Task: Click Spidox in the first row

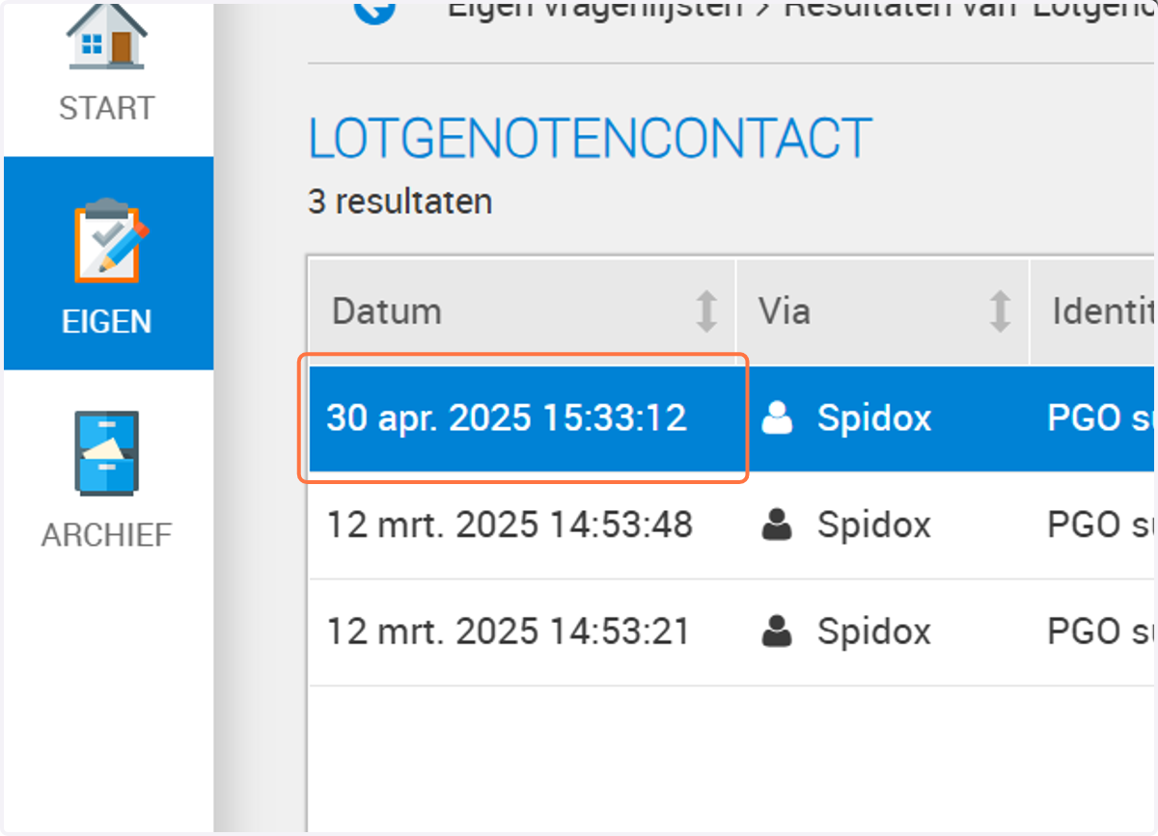Action: [874, 418]
